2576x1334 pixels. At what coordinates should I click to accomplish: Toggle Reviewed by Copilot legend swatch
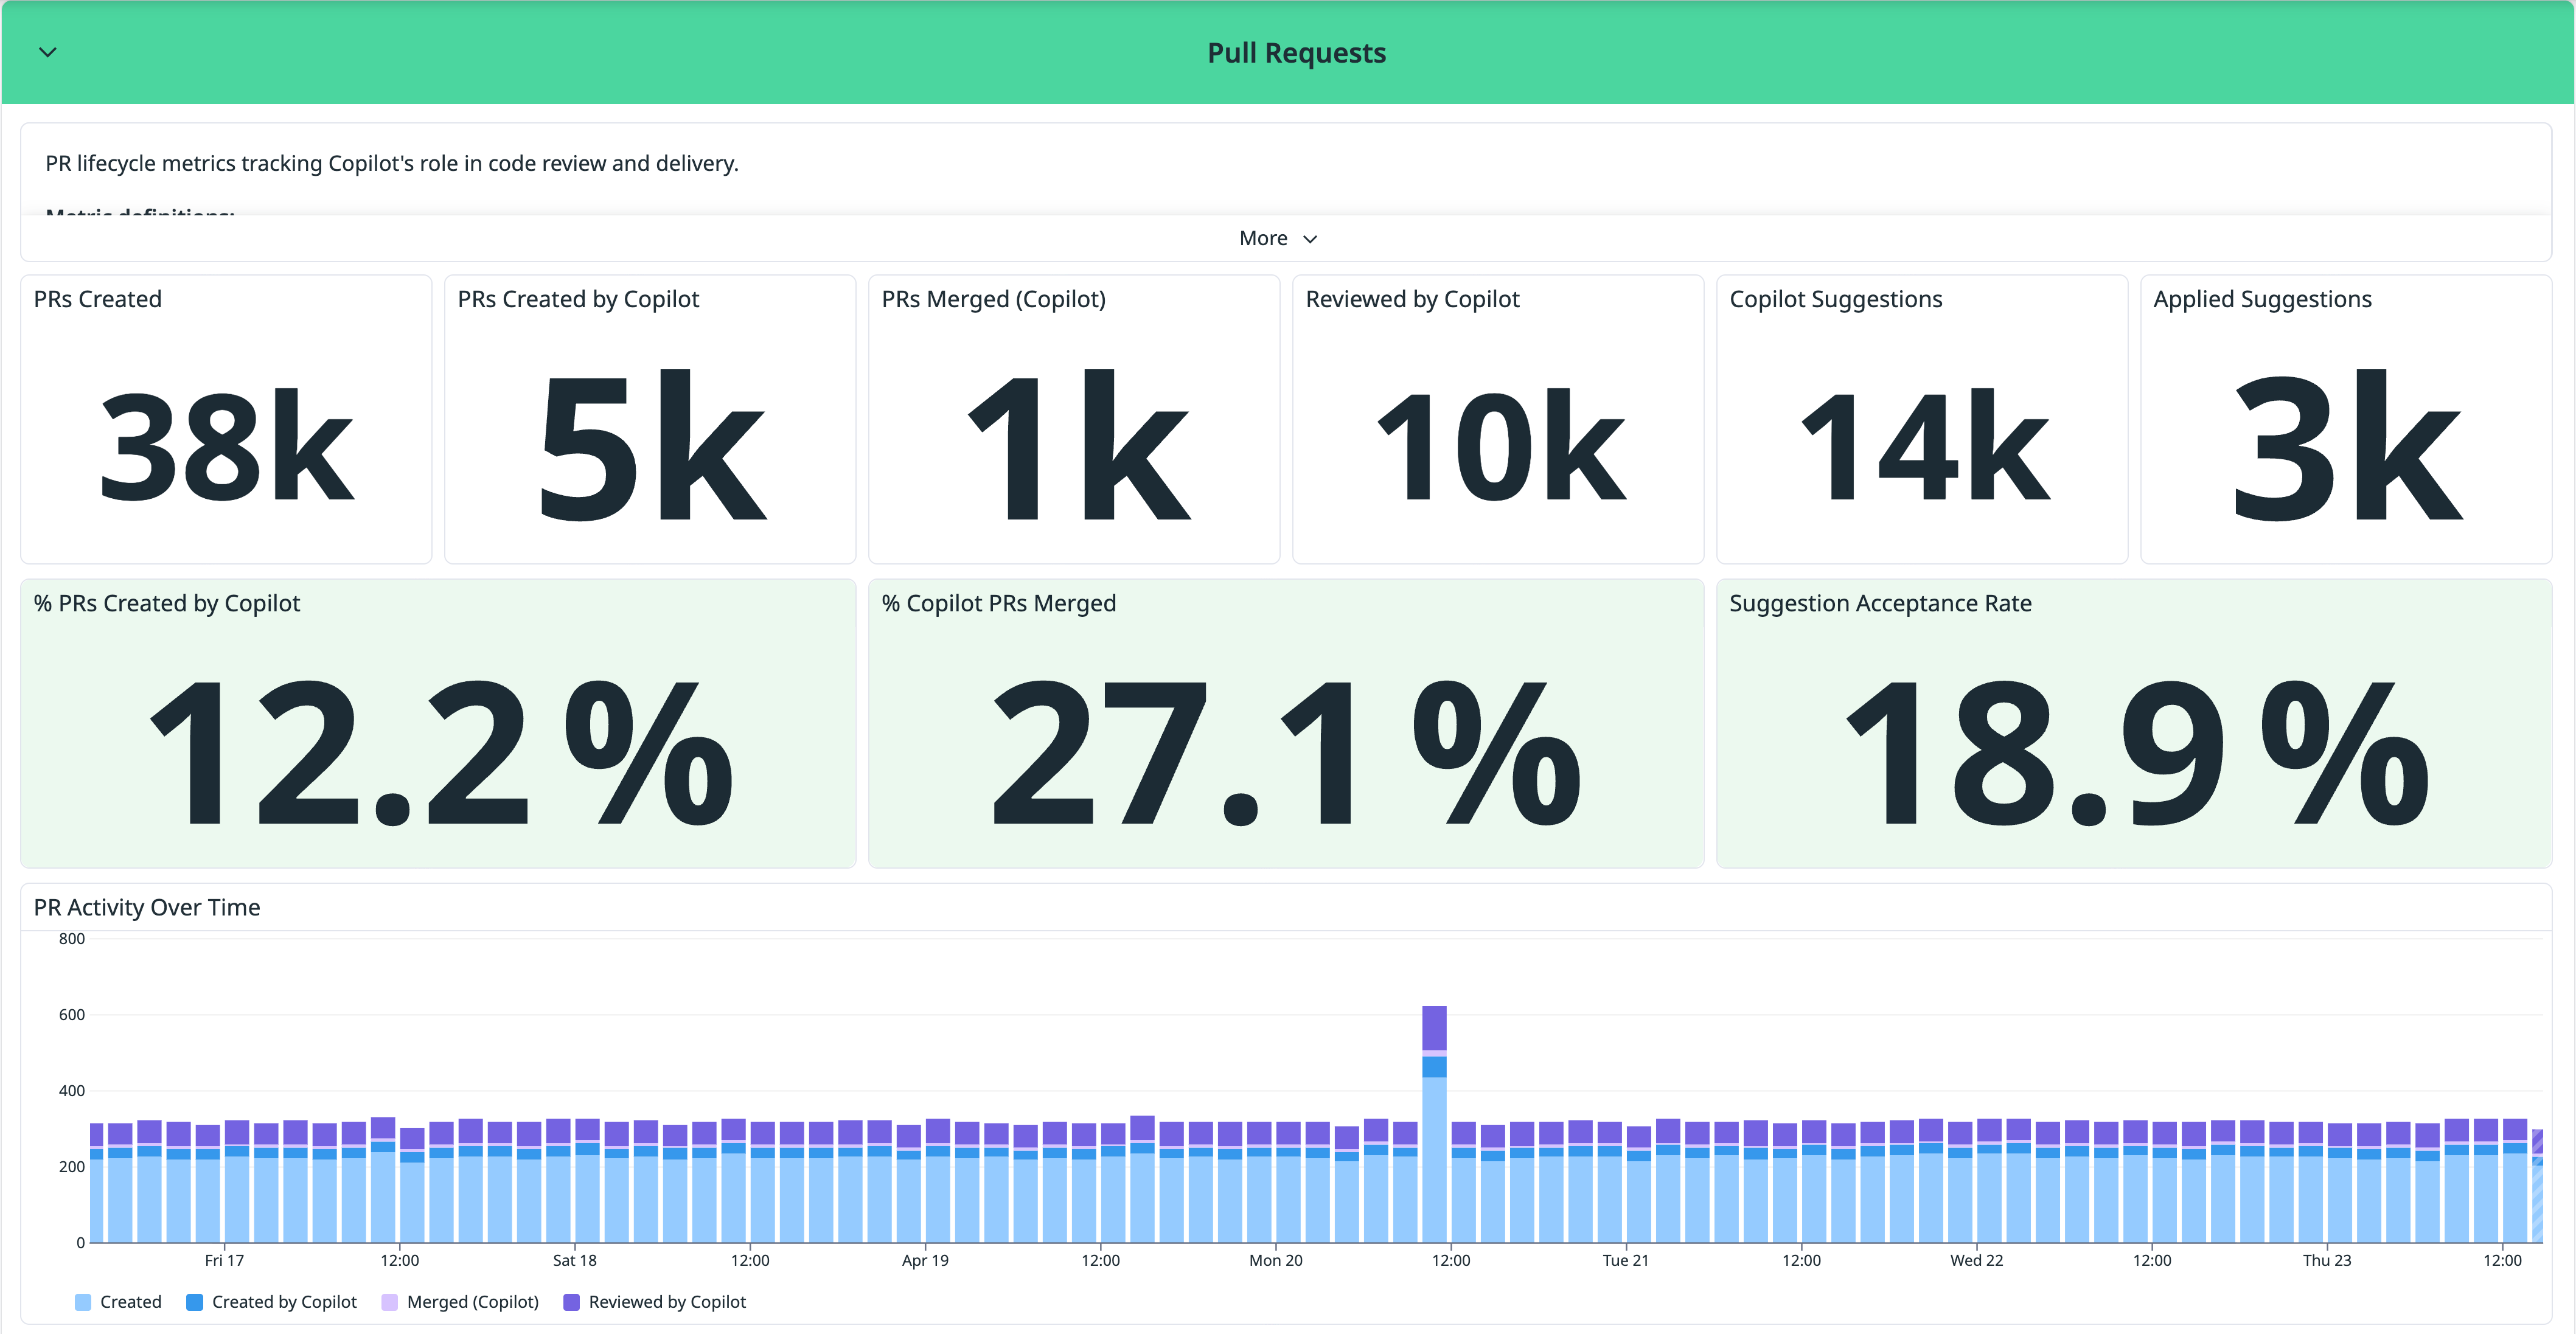point(572,1302)
